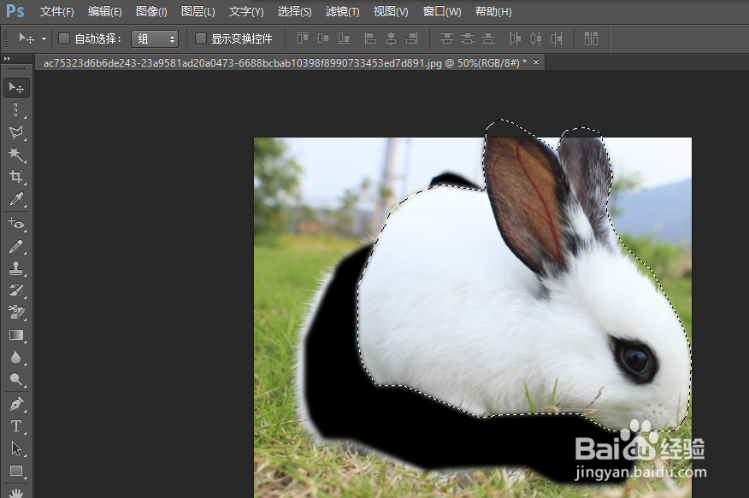Select the Rectangular Marquee tool
Screen dimensions: 749x498
coord(16,110)
